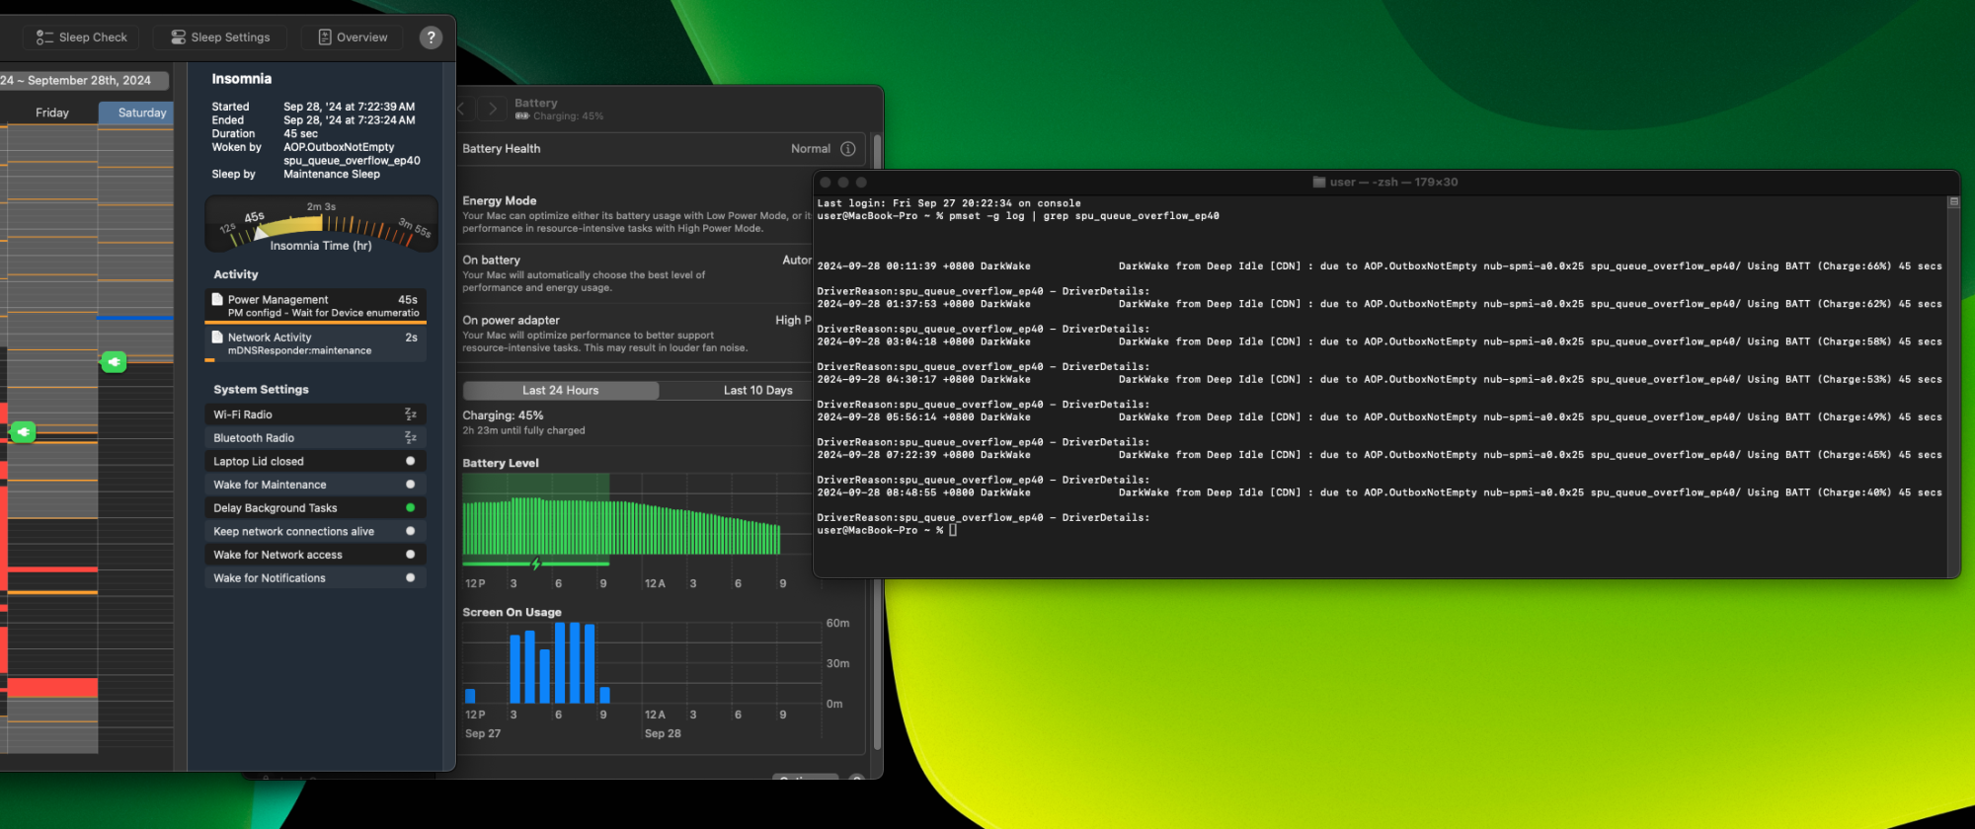
Task: Click the document icon beside Power Management
Action: point(217,299)
